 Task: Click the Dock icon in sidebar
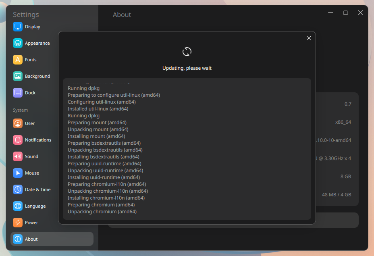click(x=18, y=93)
